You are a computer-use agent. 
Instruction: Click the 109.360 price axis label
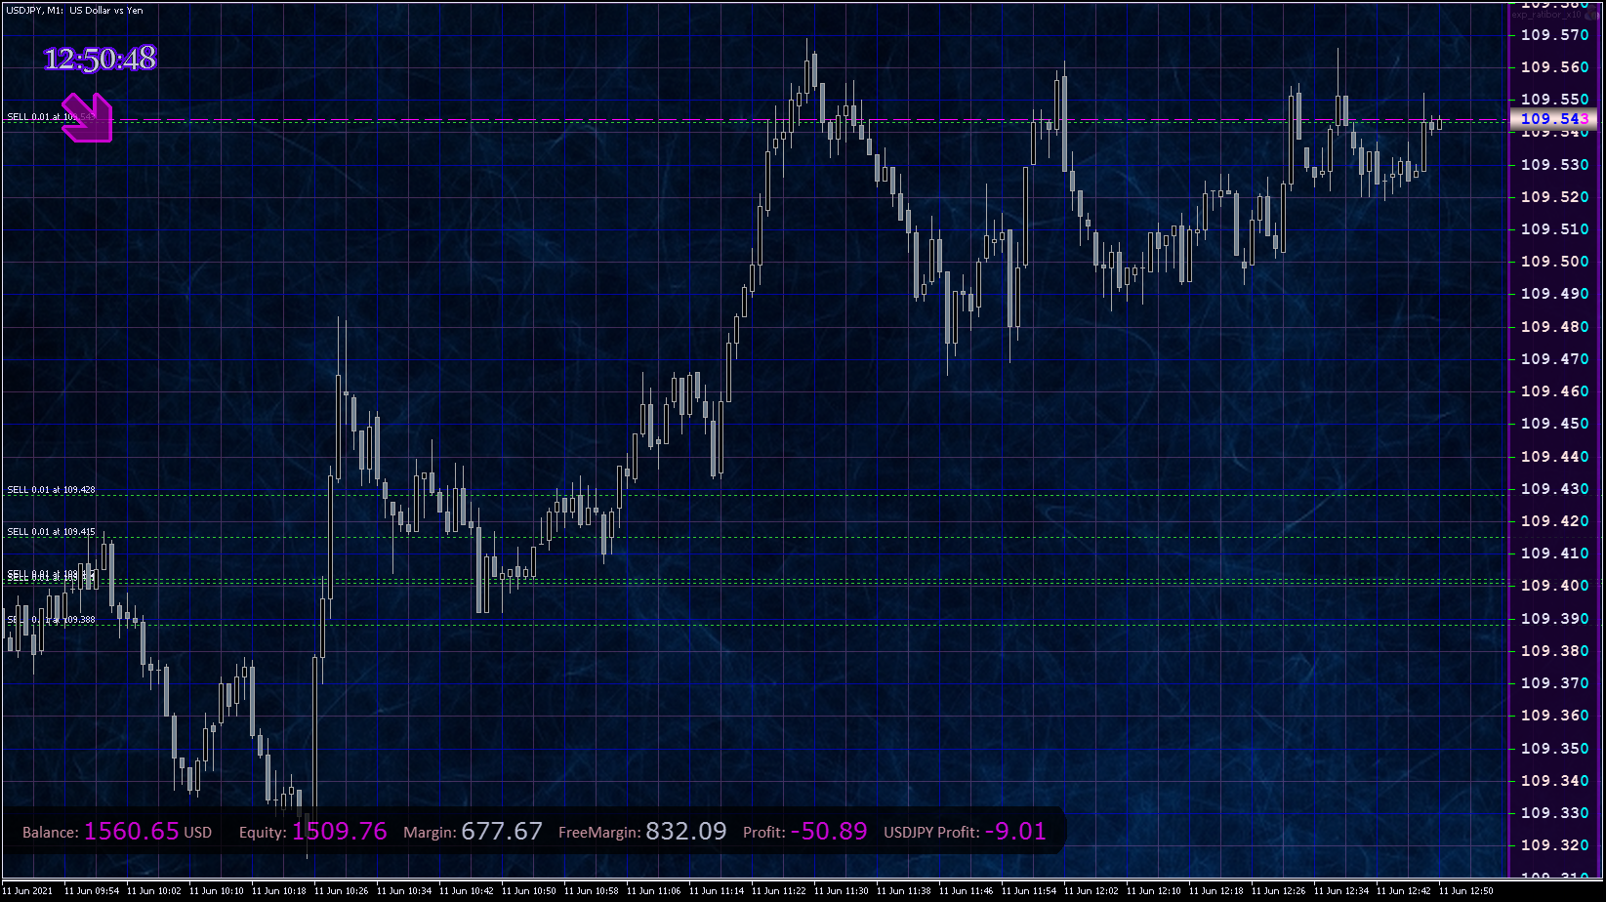click(1555, 716)
